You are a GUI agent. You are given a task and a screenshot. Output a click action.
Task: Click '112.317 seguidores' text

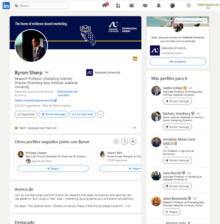(x=27, y=106)
